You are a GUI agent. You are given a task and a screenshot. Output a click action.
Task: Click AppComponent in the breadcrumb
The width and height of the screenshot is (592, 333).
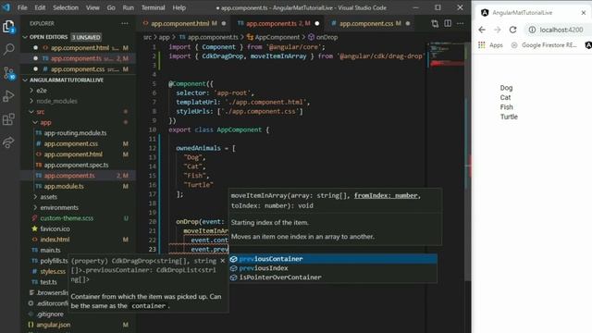point(277,37)
